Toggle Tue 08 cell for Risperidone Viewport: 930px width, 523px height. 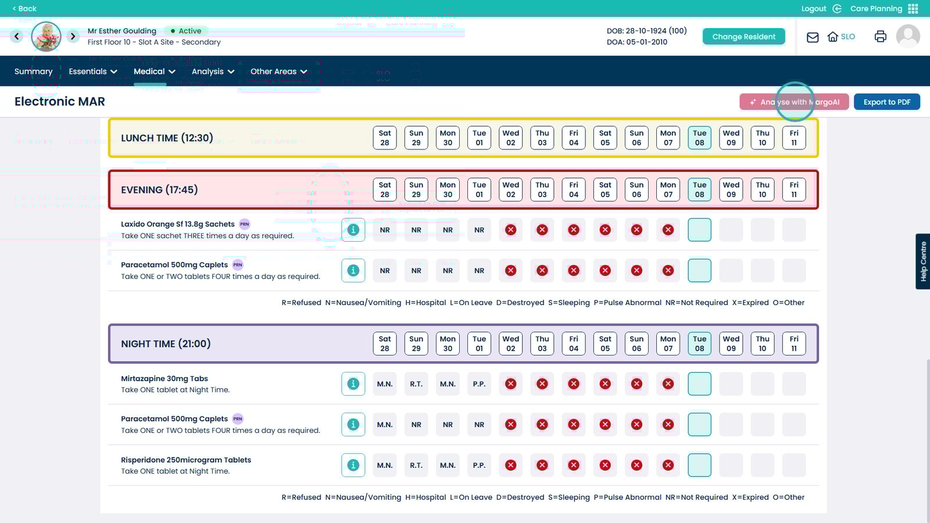[699, 465]
